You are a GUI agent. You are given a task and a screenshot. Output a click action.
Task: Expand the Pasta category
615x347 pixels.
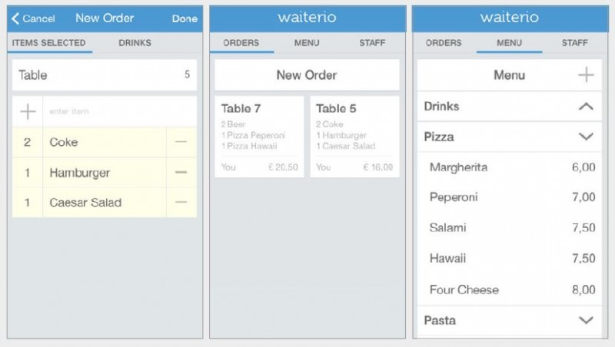586,319
